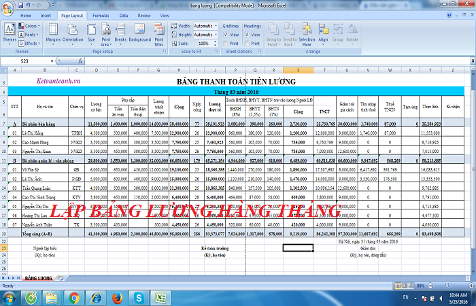Click the Select All corner button
This screenshot has width=476, height=306.
pyautogui.click(x=4, y=71)
